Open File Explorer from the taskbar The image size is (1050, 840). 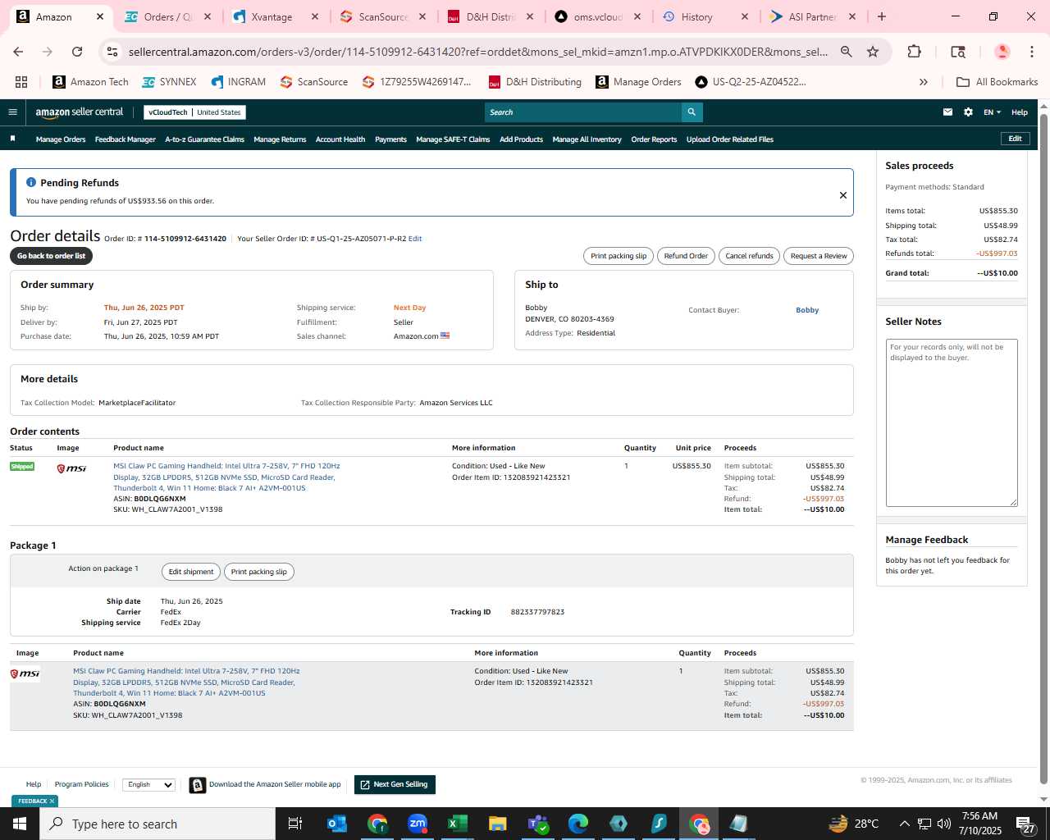(497, 824)
